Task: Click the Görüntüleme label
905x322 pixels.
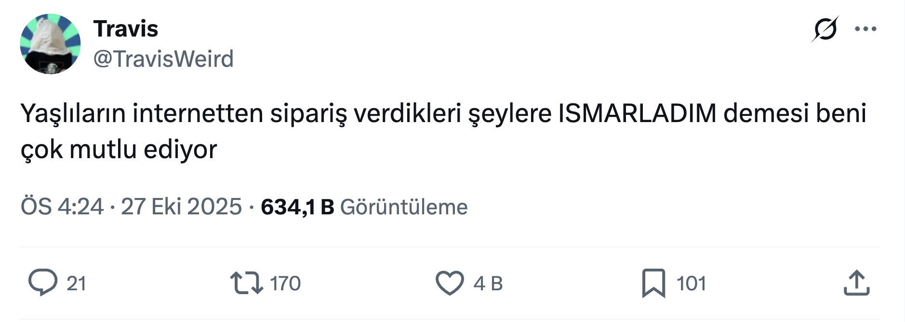Action: [x=404, y=207]
